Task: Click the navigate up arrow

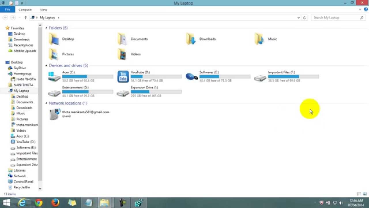Action: 25,18
